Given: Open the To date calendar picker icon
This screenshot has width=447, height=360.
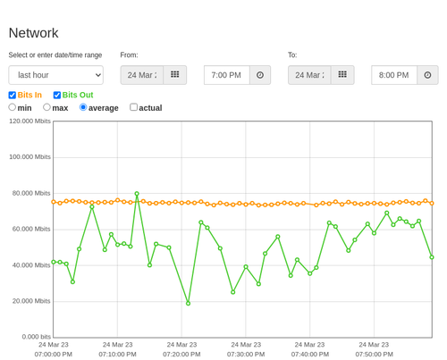Looking at the screenshot, I should (342, 75).
